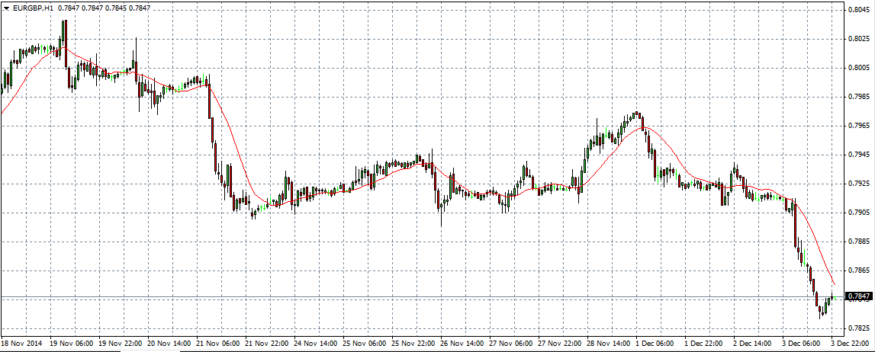Select the 18 Nov 2014 date label
This screenshot has width=875, height=352.
(21, 344)
